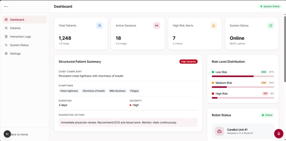Click the Active Sessions broadcast icon
This screenshot has height=141, width=286.
pyautogui.click(x=157, y=26)
